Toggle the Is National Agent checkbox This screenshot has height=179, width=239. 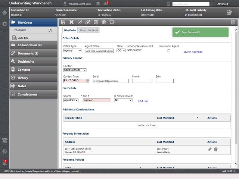pyautogui.click(x=169, y=51)
